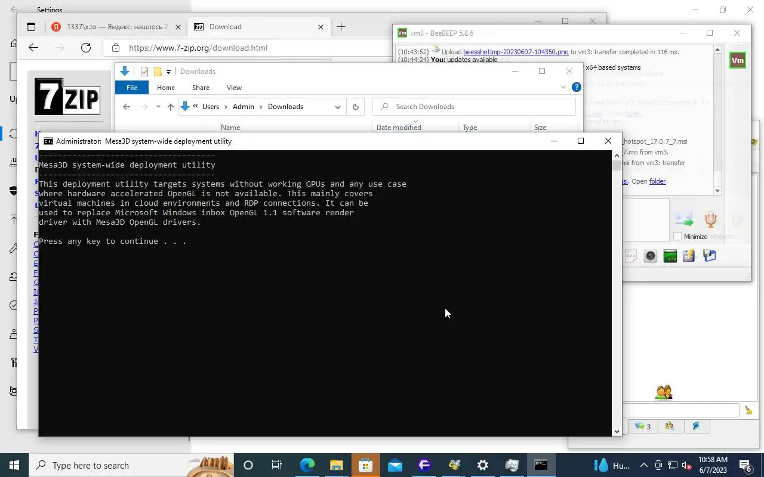Image resolution: width=764 pixels, height=477 pixels.
Task: Open the Quick Access Toolbar customize dropdown
Action: click(168, 72)
